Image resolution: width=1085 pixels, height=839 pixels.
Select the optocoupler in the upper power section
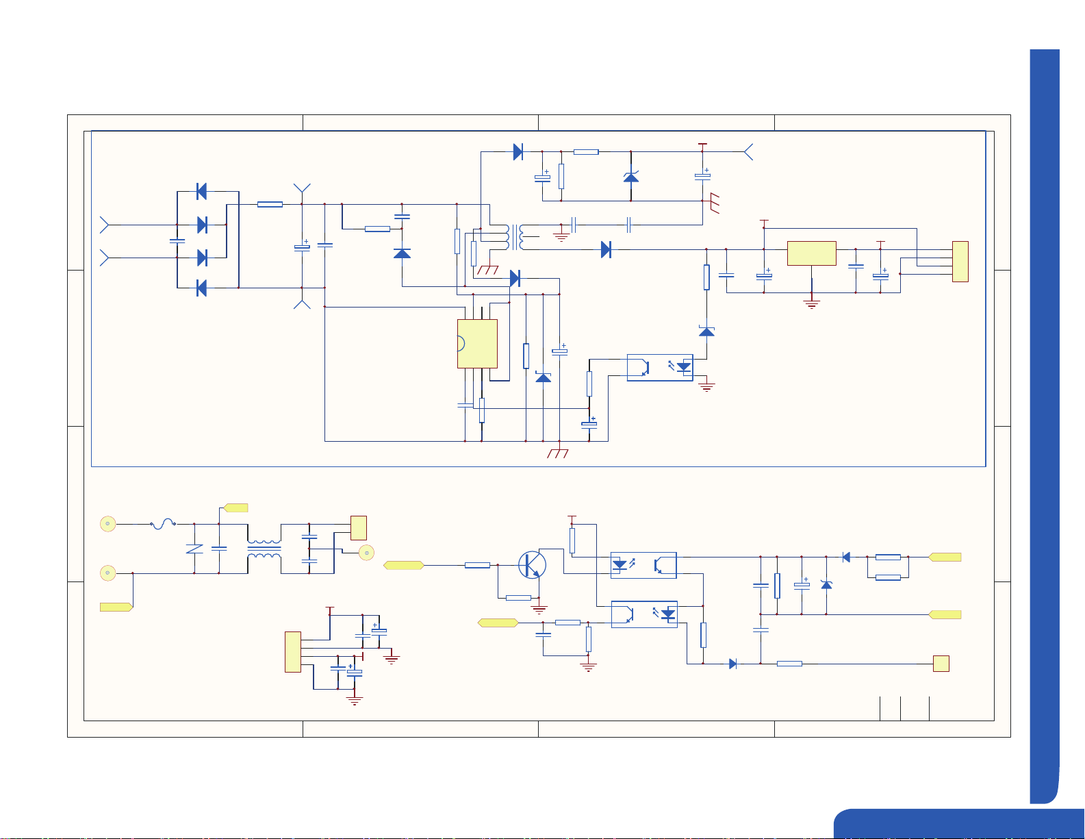660,367
